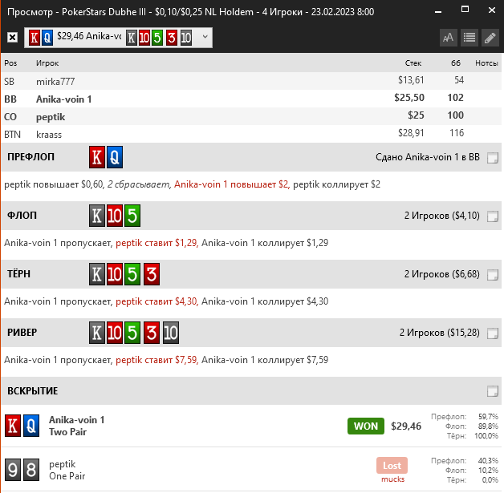Screen dimensions: 504x493
Task: Toggle the checkbox in the ФЛОП row
Action: point(492,216)
